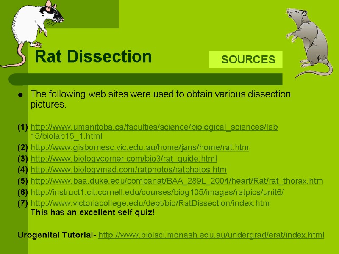Image resolution: width=339 pixels, height=254 pixels.
Task: Open the monash.edu.au urogenital tutorial link
Action: [x=211, y=235]
